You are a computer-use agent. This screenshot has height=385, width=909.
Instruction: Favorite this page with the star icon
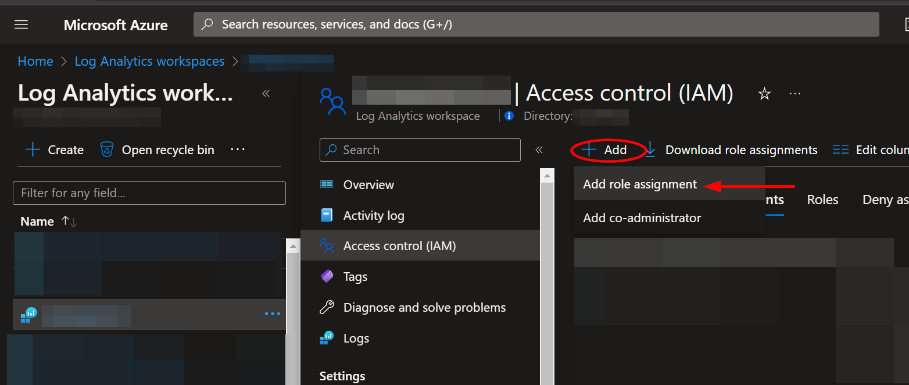[x=764, y=93]
